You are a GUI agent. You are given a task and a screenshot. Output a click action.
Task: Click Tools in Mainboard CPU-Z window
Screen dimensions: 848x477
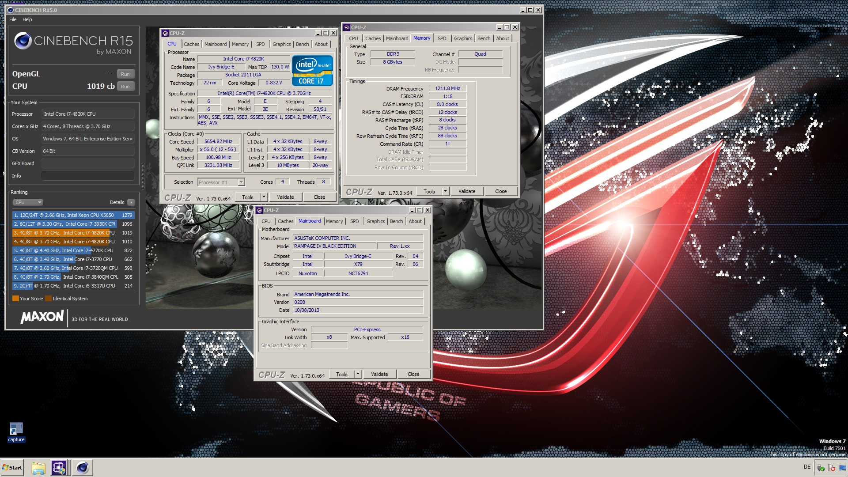[x=342, y=375]
